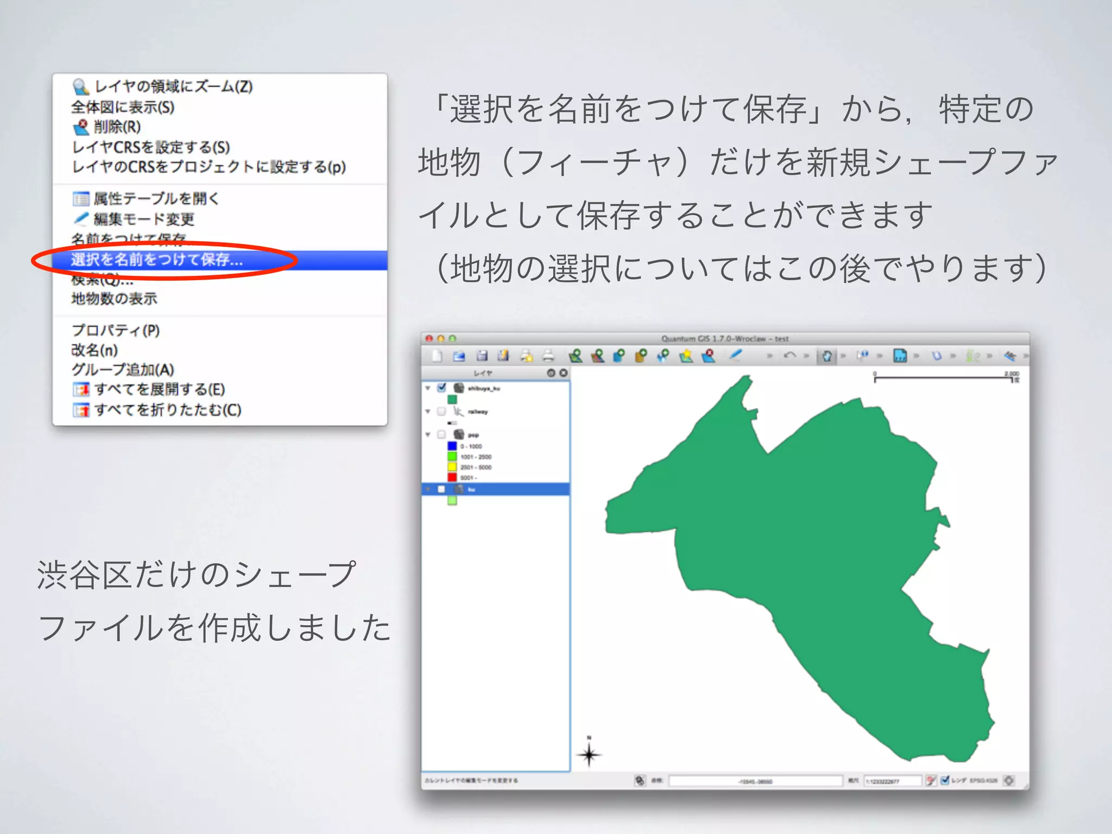Click the red 5001 - legend swatch
Viewport: 1112px width, 834px height.
pos(452,477)
